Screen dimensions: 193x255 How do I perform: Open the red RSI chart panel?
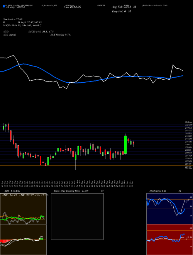point(169,240)
